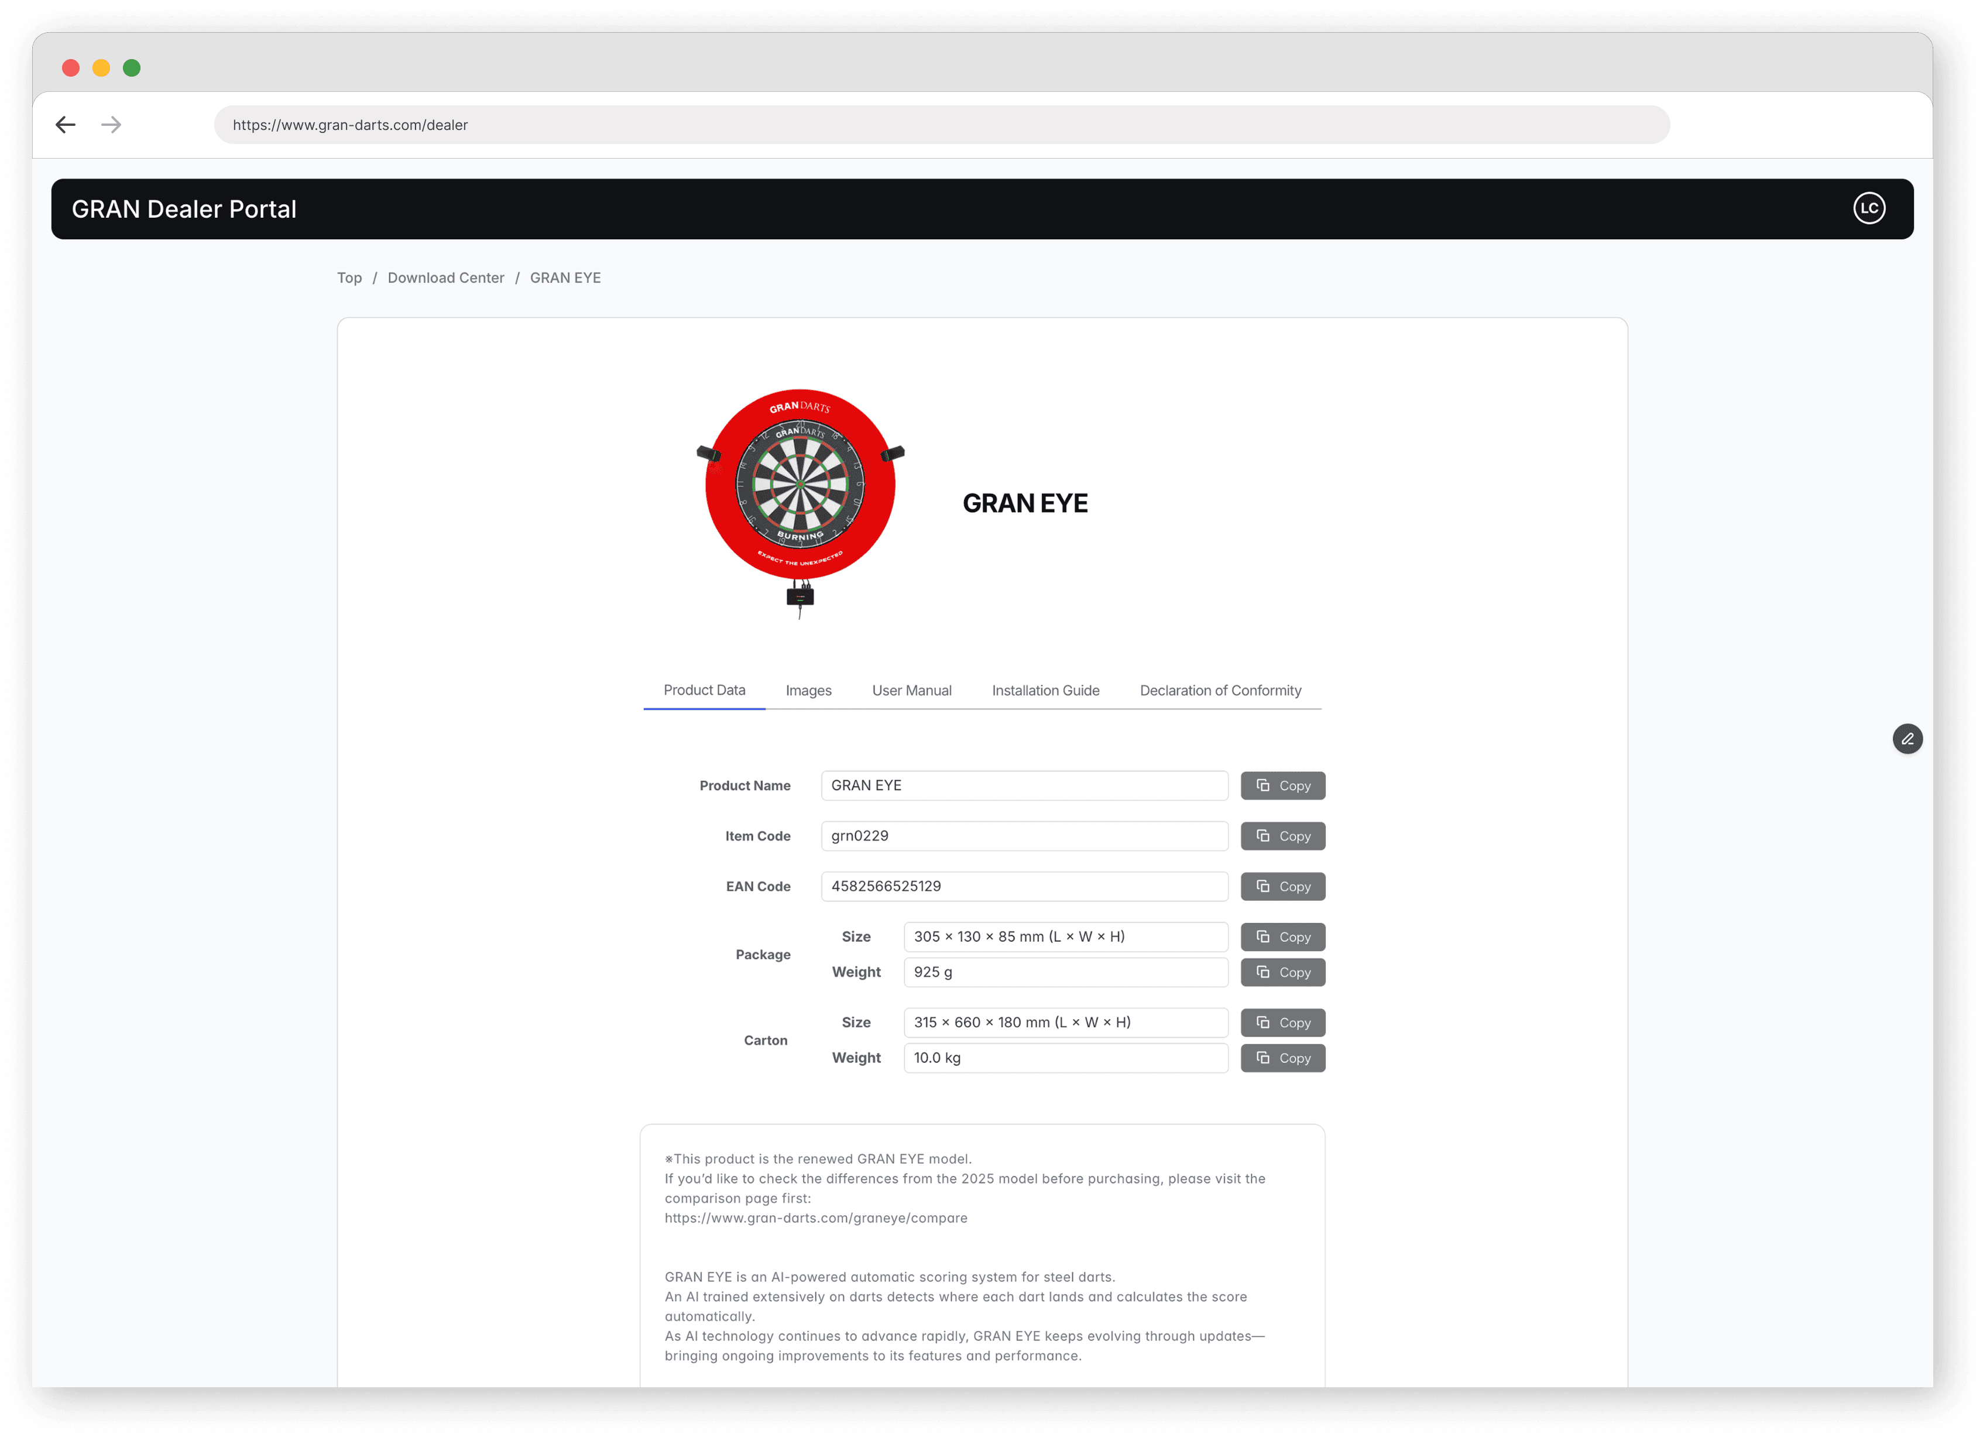1983x1437 pixels.
Task: Click the browser forward arrow
Action: (111, 125)
